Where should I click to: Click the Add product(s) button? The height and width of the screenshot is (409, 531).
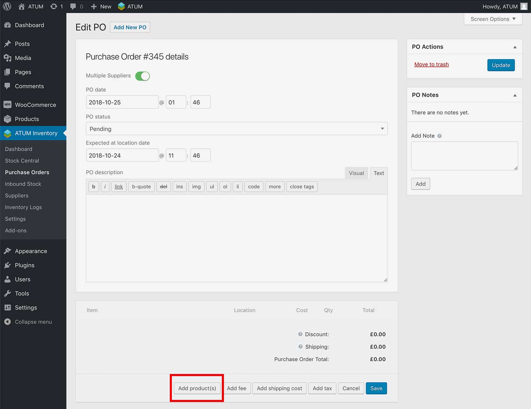pos(197,388)
